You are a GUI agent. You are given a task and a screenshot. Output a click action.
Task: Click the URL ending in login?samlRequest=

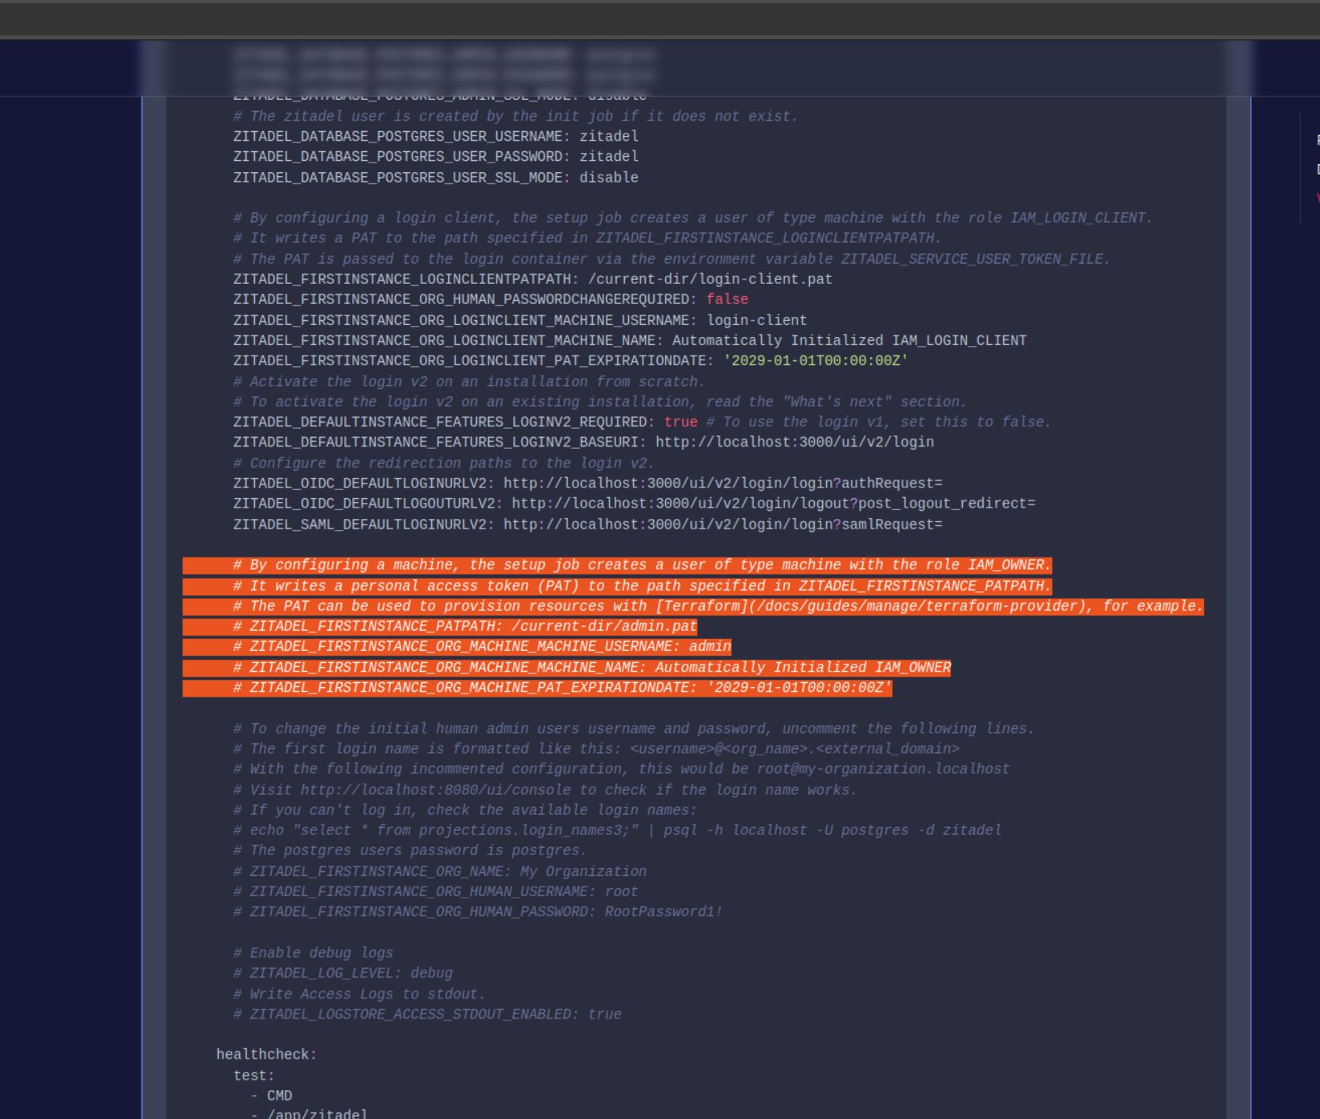tap(723, 525)
